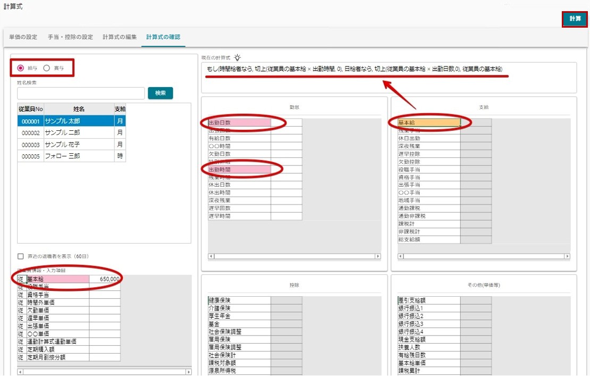Click the 有給日数 cell in 勤怠
The width and height of the screenshot is (590, 376).
239,138
